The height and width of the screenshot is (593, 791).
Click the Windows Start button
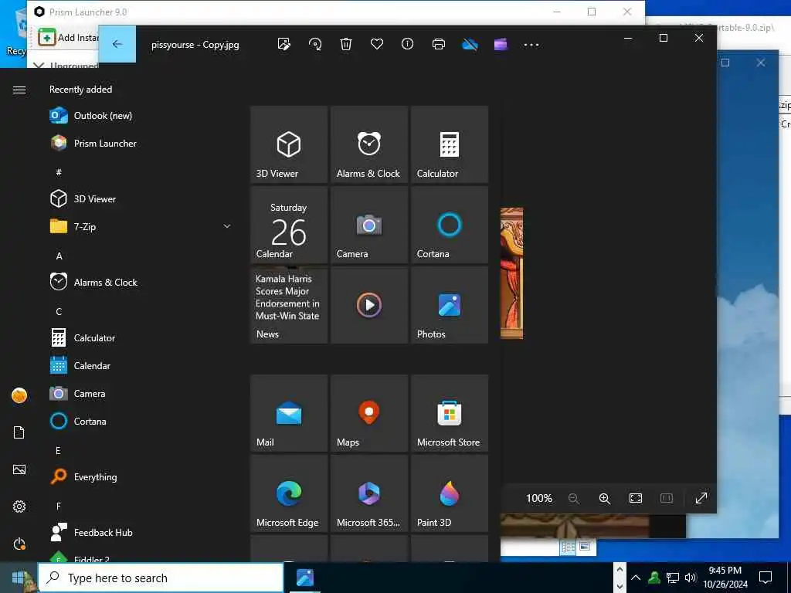click(x=19, y=578)
